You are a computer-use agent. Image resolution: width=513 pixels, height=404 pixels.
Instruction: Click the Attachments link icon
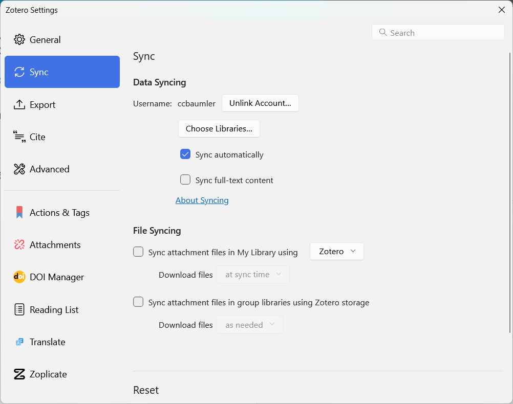(x=19, y=245)
